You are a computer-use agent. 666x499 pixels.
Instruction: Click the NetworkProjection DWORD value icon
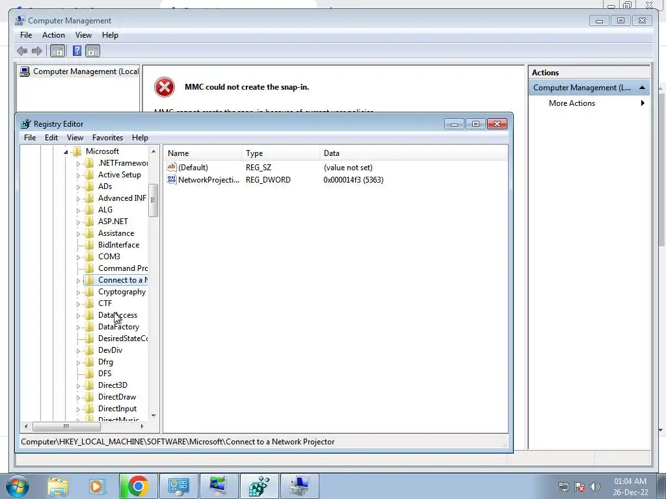tap(172, 179)
